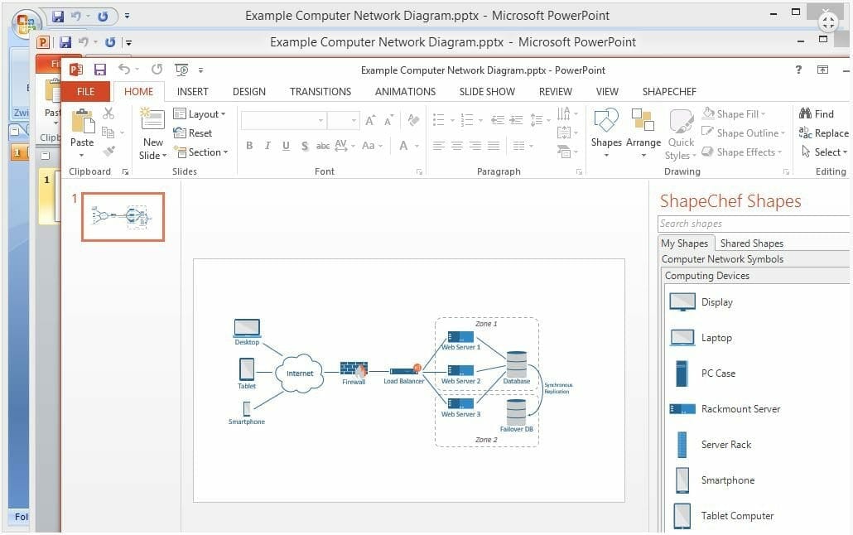Select the Server Rack shape

pyautogui.click(x=725, y=445)
